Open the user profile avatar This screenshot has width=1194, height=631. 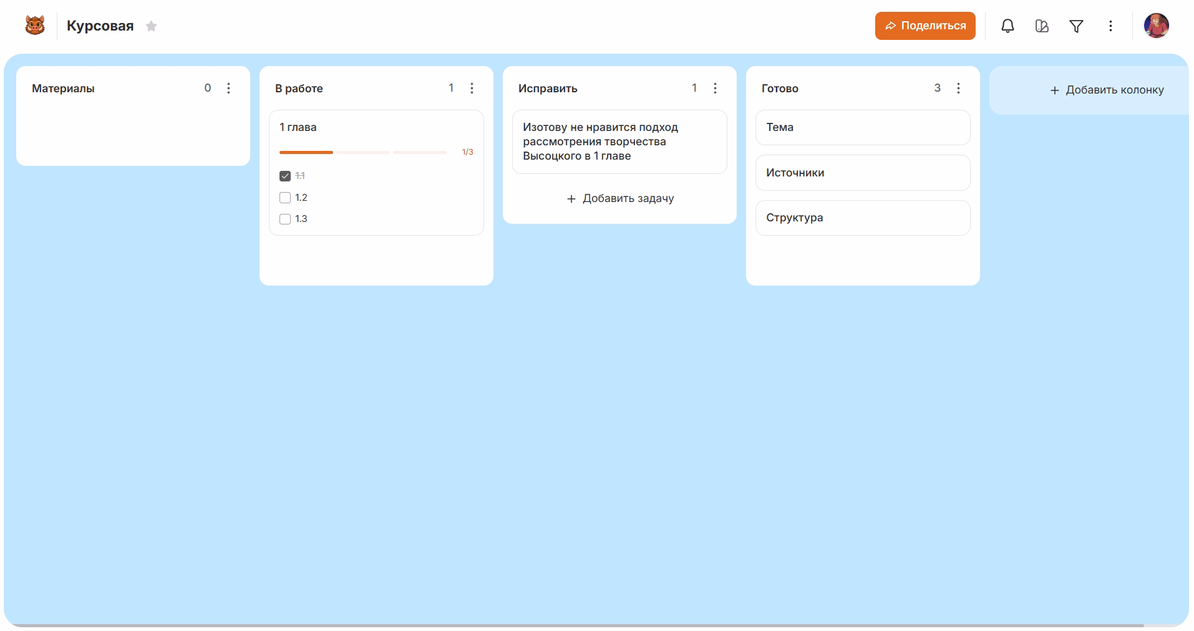(x=1156, y=26)
